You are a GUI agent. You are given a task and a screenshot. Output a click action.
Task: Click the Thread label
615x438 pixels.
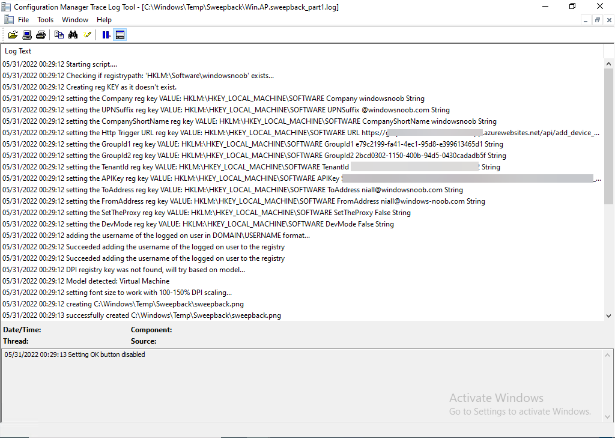tap(16, 341)
